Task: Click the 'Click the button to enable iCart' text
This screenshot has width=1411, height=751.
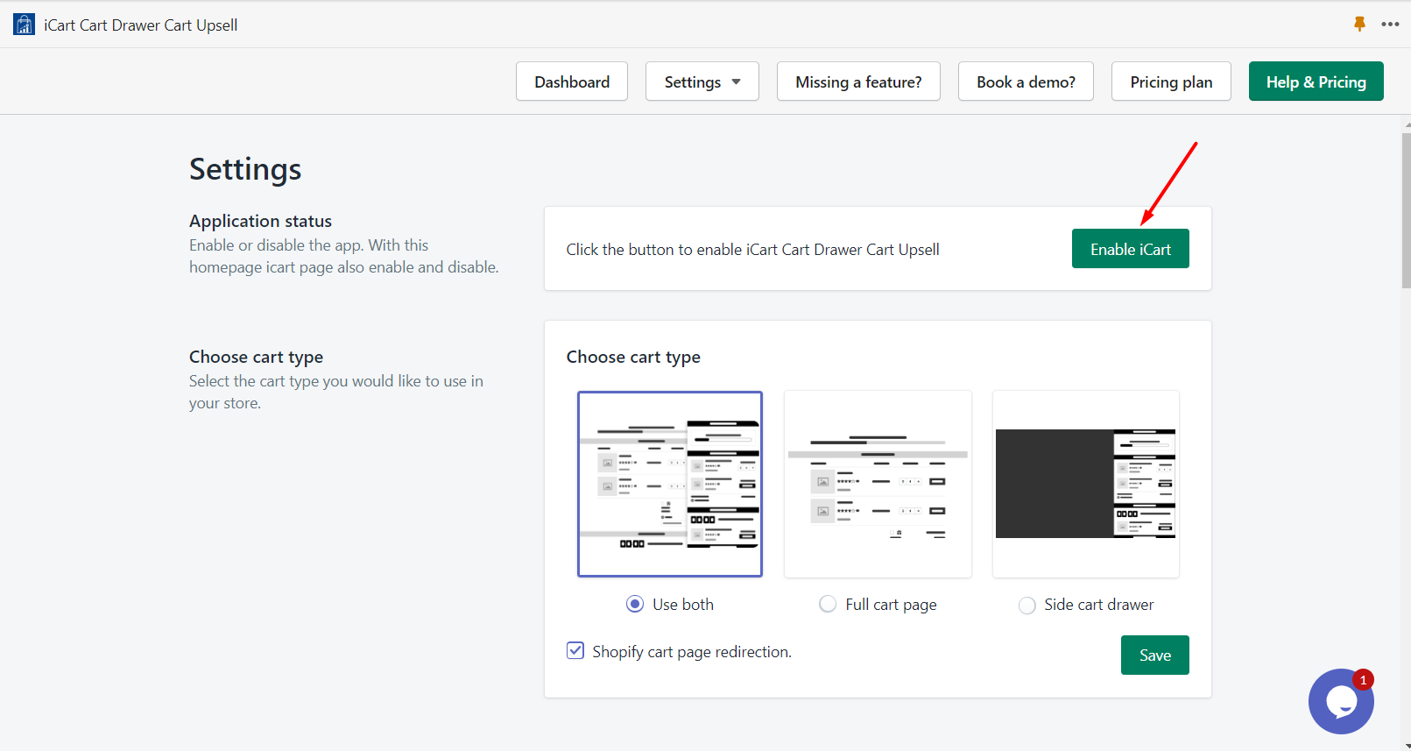Action: coord(752,249)
